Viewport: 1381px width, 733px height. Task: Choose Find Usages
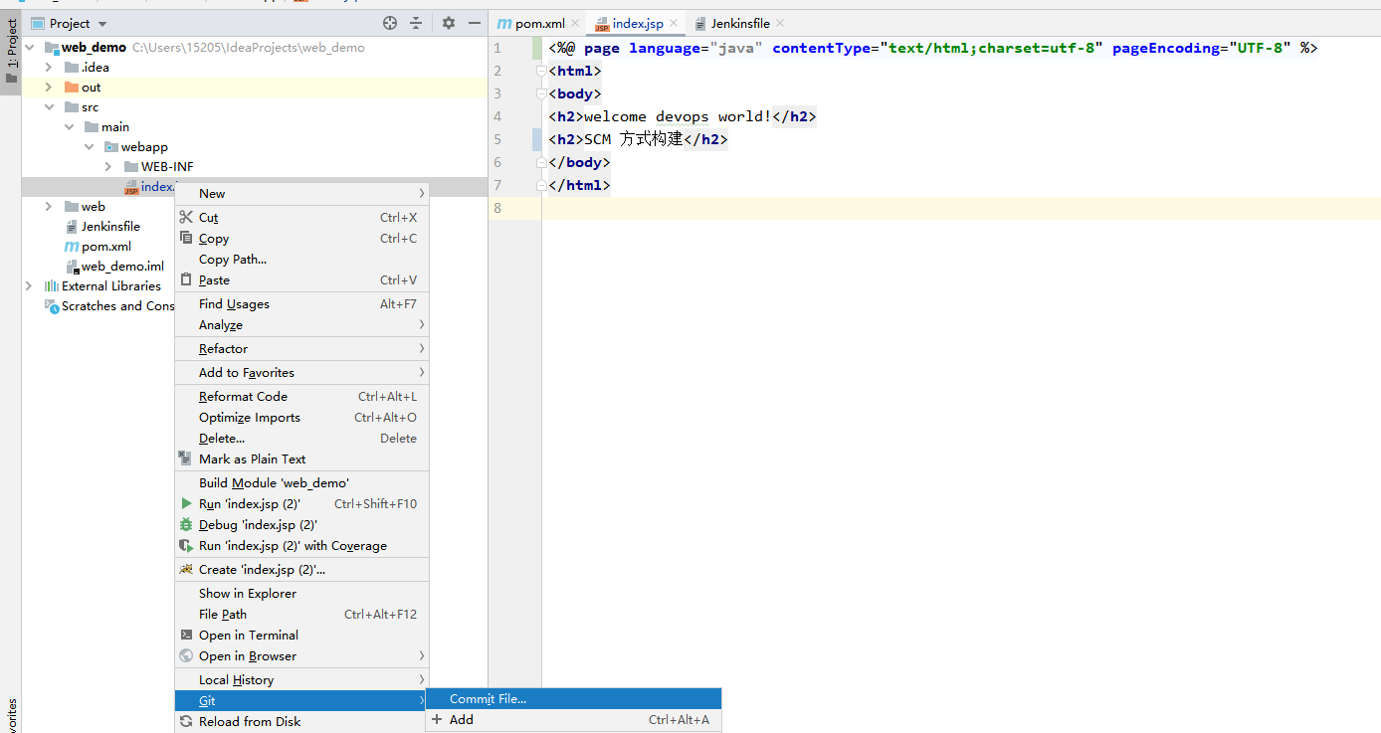click(301, 303)
